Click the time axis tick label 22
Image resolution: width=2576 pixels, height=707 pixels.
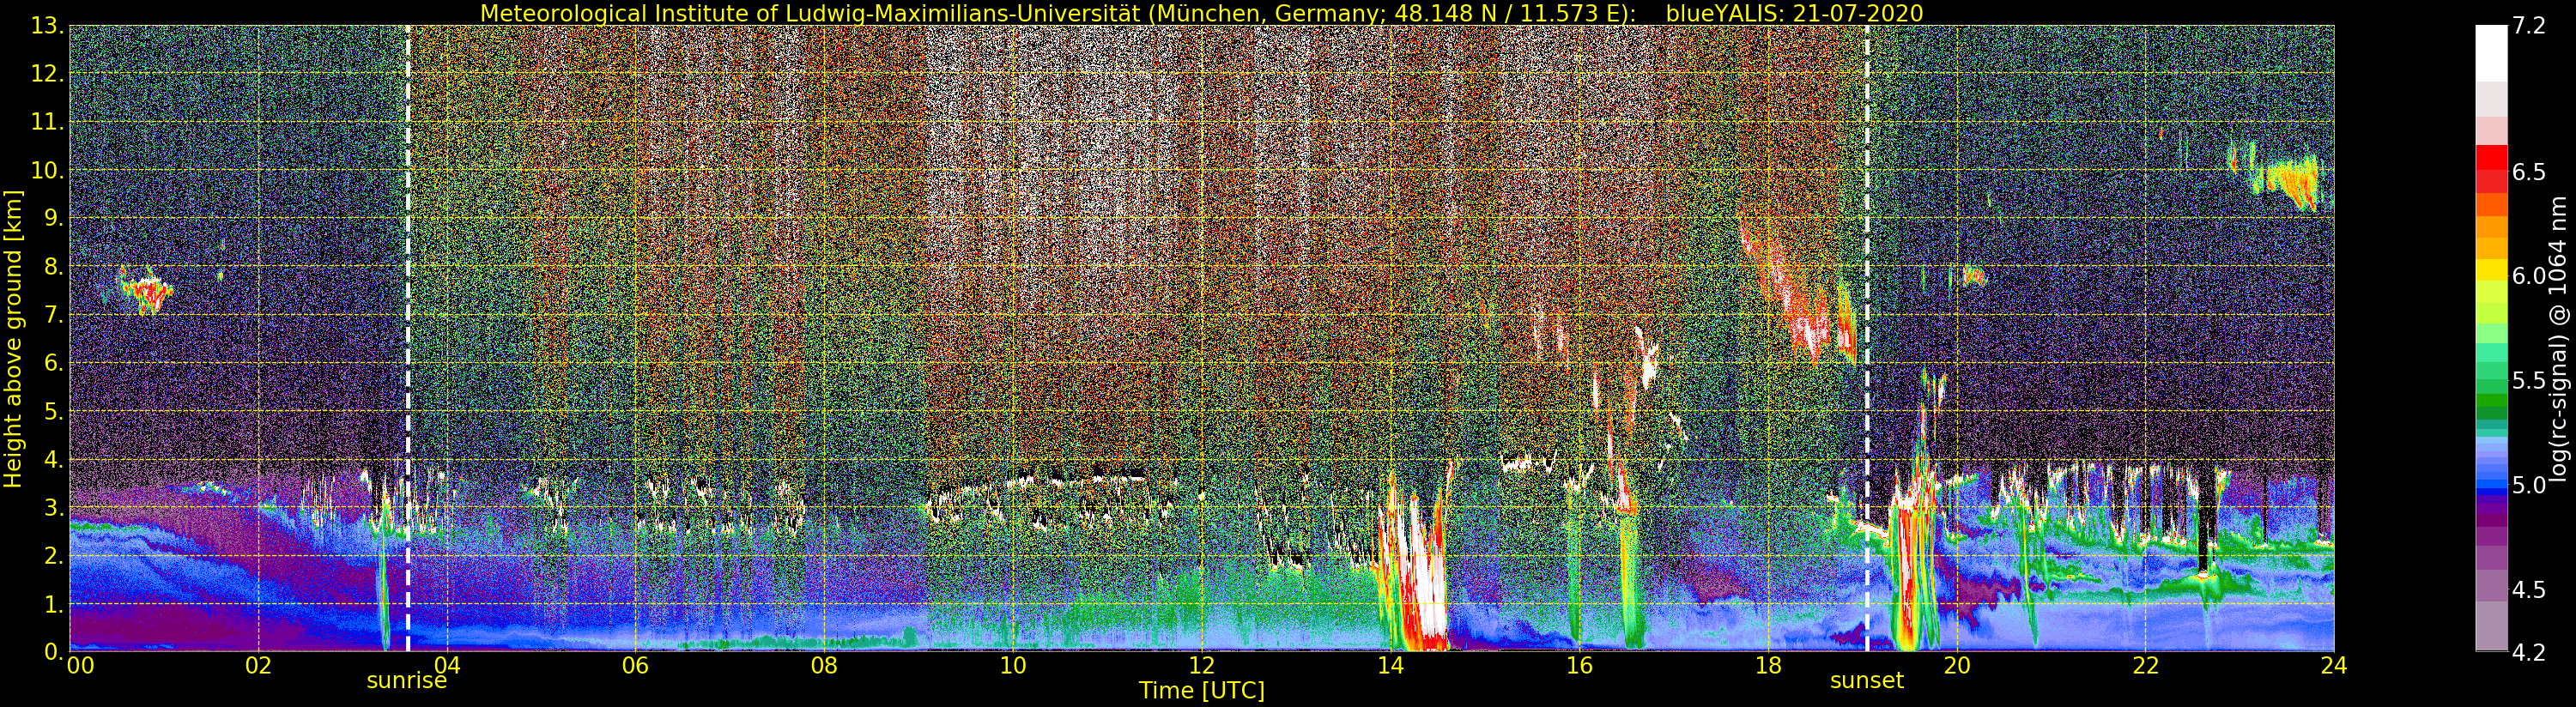[x=2145, y=665]
